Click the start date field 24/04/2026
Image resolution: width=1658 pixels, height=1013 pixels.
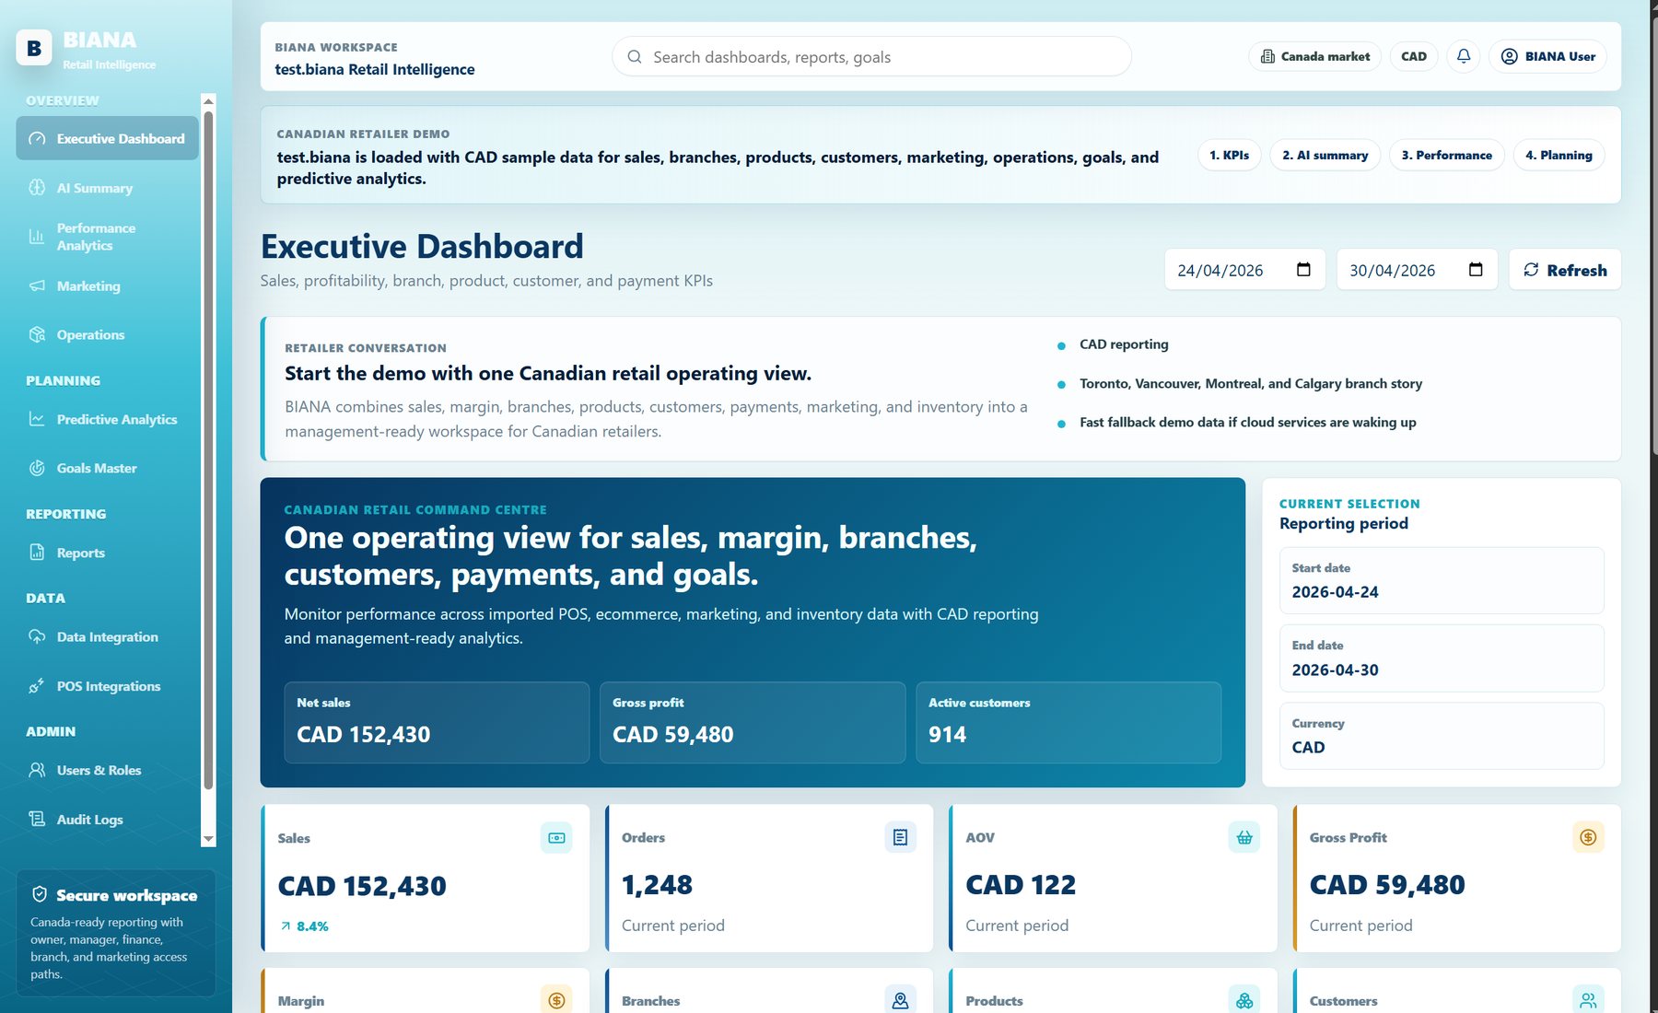click(x=1244, y=270)
